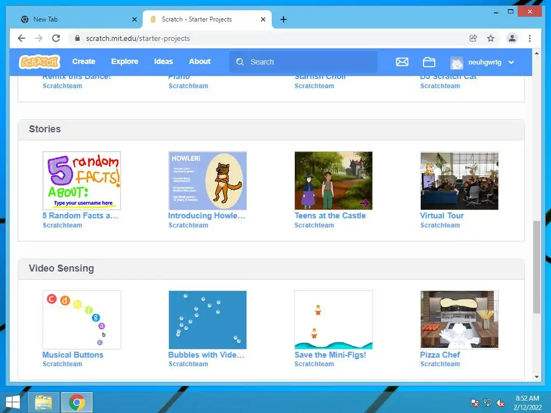Share this page via share icon
Screen dimensions: 551x413
click(x=474, y=38)
